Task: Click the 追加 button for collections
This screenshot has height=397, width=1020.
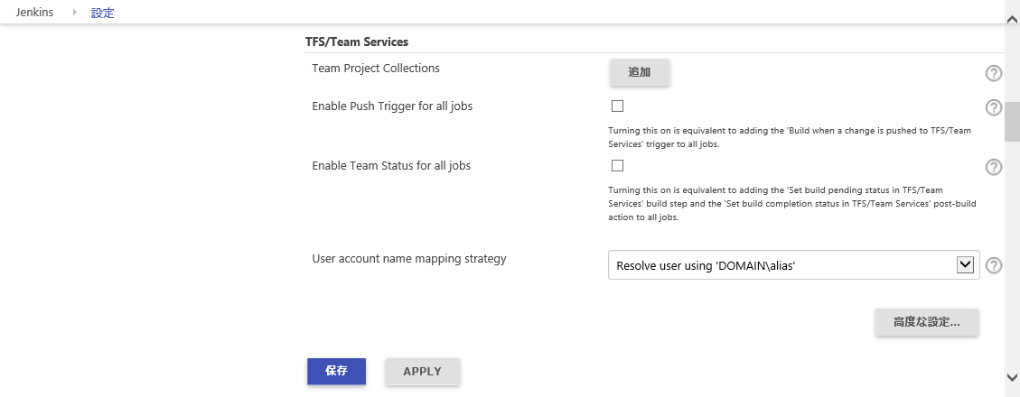Action: point(640,72)
